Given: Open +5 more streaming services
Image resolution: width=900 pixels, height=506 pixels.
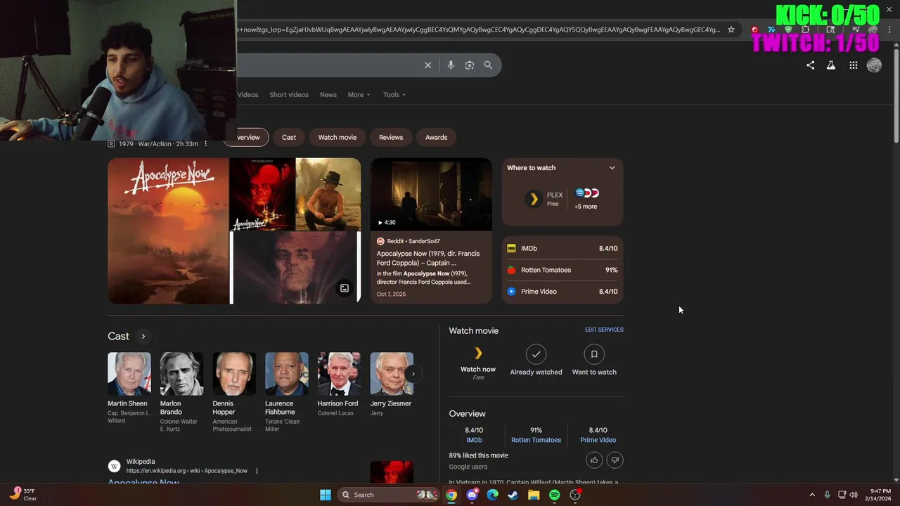Looking at the screenshot, I should click(586, 199).
